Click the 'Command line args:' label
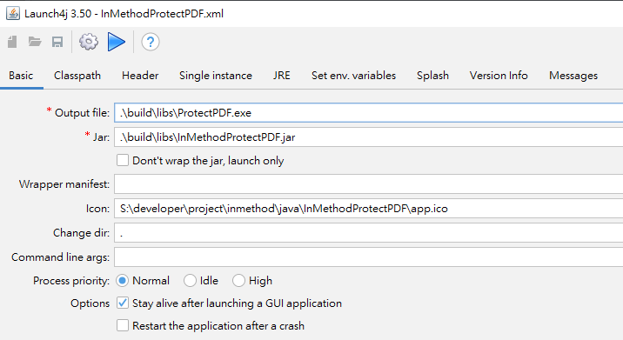Viewport: 623px width, 340px height. (60, 257)
